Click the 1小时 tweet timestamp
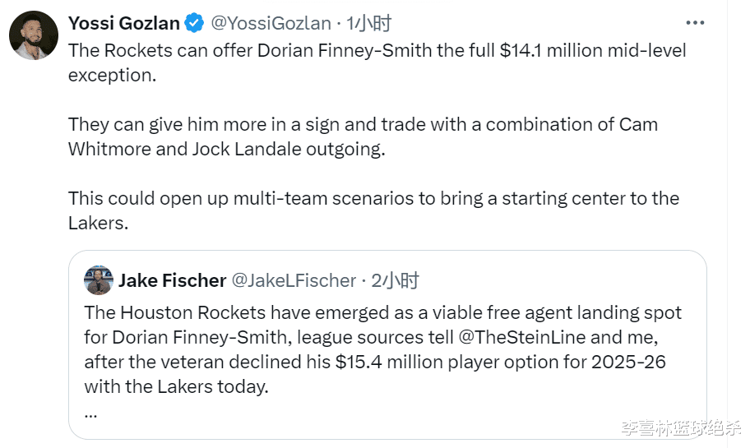 368,23
